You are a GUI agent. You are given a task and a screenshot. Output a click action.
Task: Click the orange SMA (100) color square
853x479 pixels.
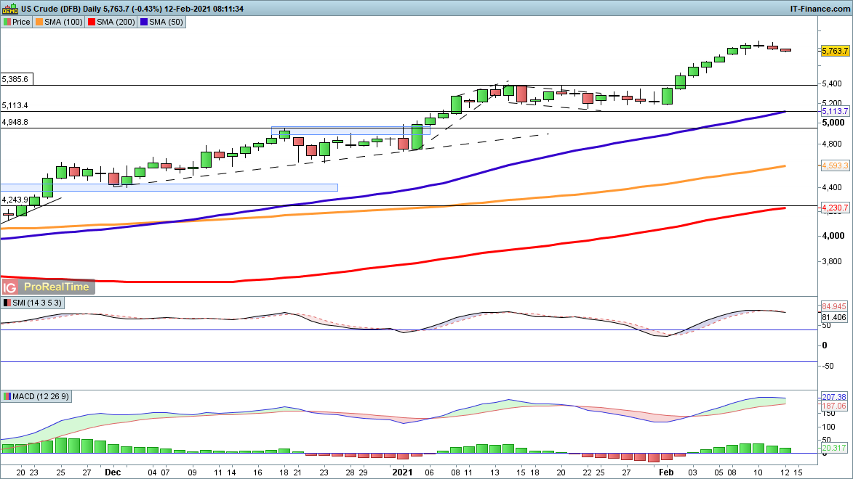pos(40,22)
